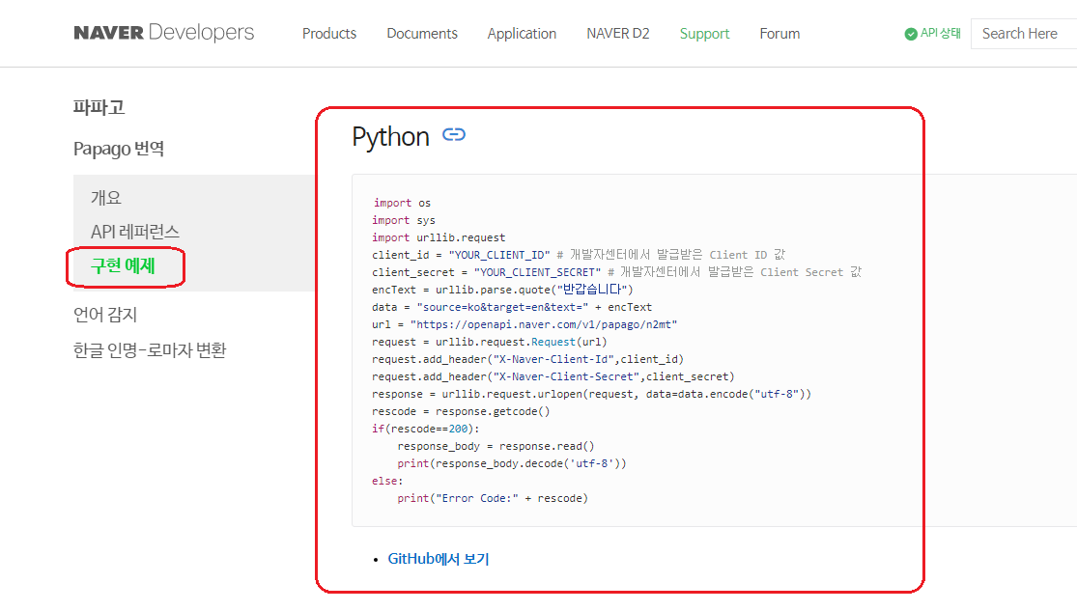Image resolution: width=1077 pixels, height=611 pixels.
Task: Open the Forum menu
Action: (x=779, y=34)
